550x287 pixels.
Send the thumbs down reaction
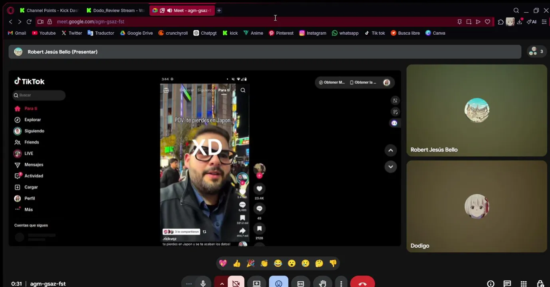333,263
